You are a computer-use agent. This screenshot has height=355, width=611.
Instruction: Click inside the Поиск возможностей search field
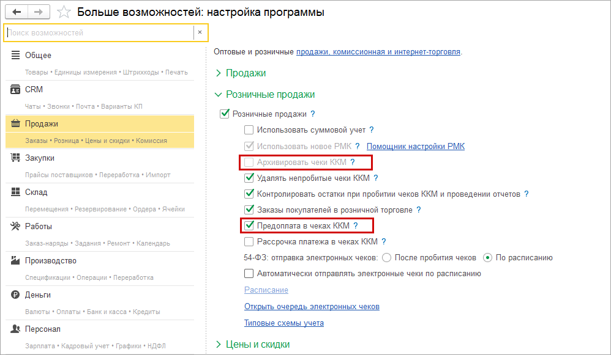click(x=98, y=32)
